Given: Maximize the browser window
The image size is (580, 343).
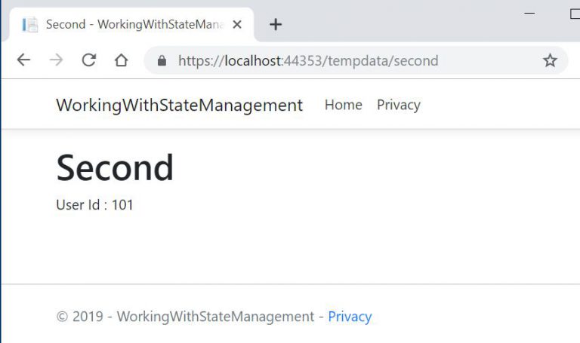Looking at the screenshot, I should tap(574, 14).
